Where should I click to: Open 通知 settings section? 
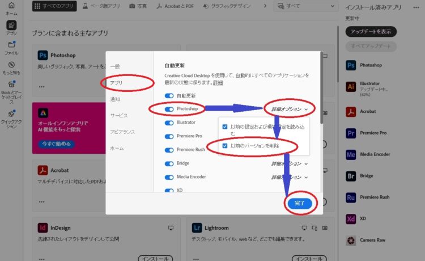[x=115, y=99]
